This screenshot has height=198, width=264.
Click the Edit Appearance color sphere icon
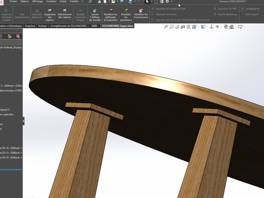[226, 27]
